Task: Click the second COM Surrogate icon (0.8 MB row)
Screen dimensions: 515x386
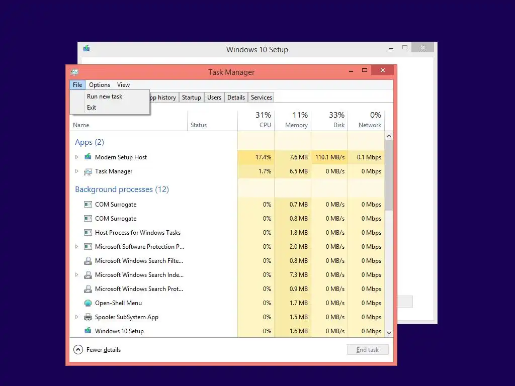Action: 88,219
